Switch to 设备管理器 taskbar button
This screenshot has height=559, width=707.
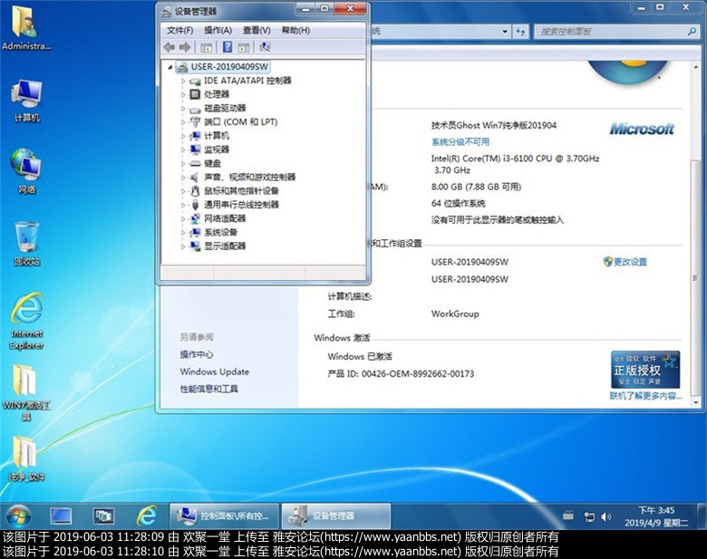(336, 516)
